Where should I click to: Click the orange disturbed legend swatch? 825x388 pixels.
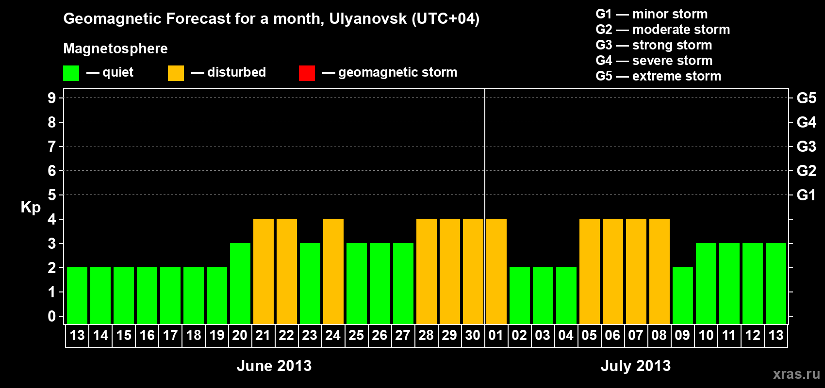pyautogui.click(x=176, y=73)
